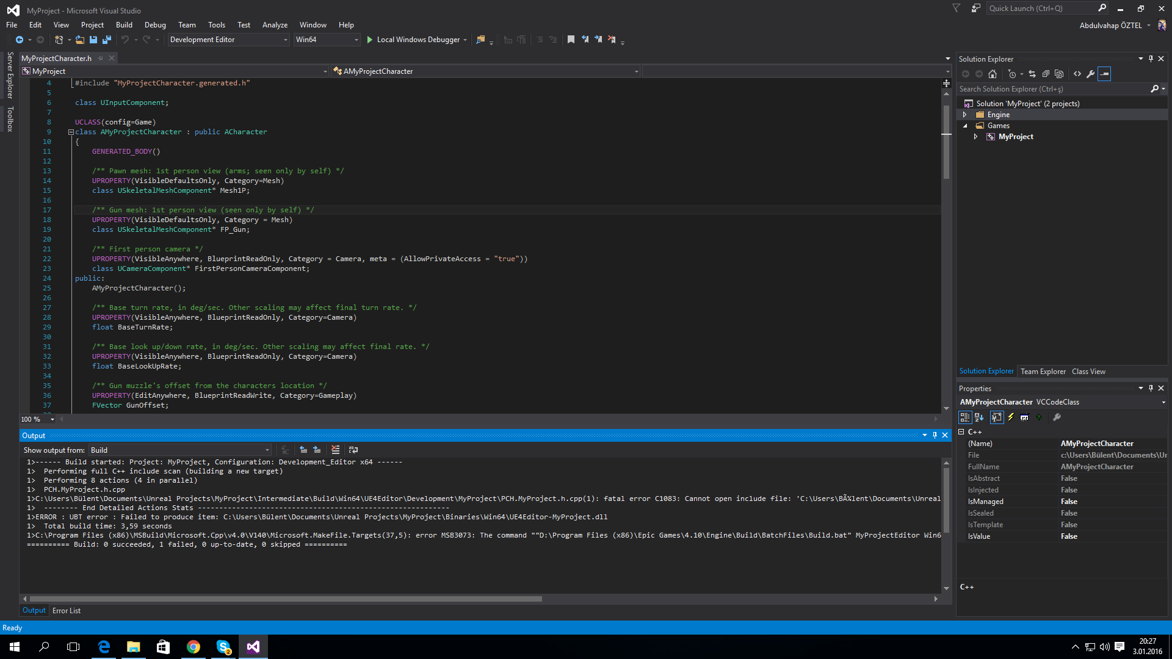Click Collapse All in Solution Explorer toolbar
Image resolution: width=1172 pixels, height=659 pixels.
click(x=1046, y=74)
